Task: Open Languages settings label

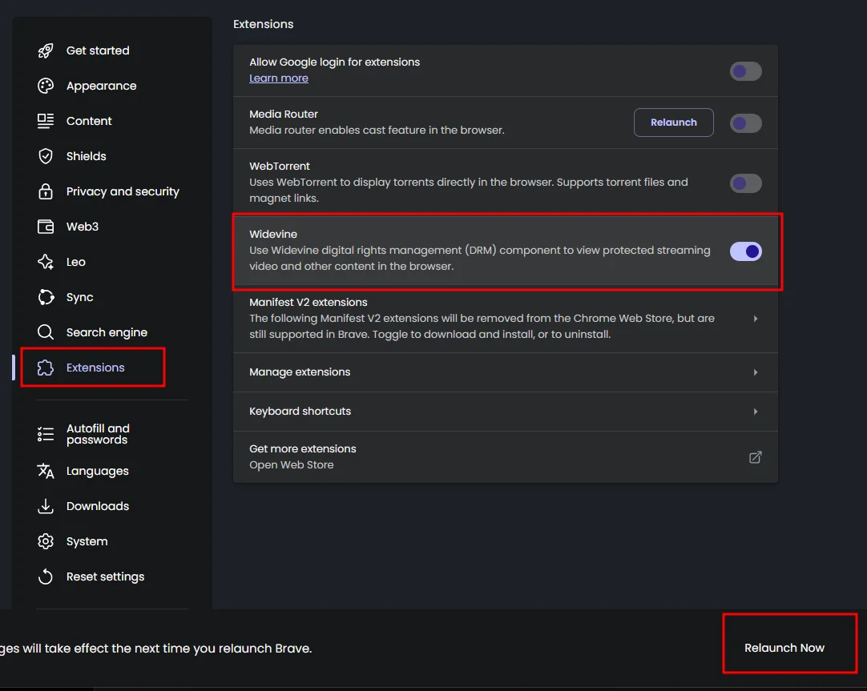Action: 97,471
